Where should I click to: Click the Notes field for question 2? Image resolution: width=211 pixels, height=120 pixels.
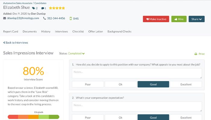click(x=137, y=106)
